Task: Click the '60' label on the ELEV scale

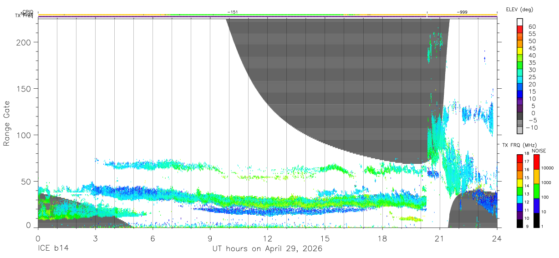Action: point(532,27)
